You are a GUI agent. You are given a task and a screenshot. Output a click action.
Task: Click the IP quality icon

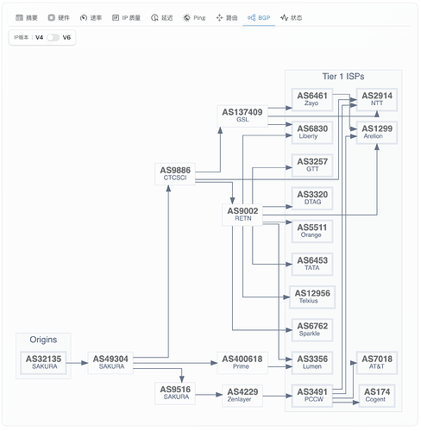[116, 18]
